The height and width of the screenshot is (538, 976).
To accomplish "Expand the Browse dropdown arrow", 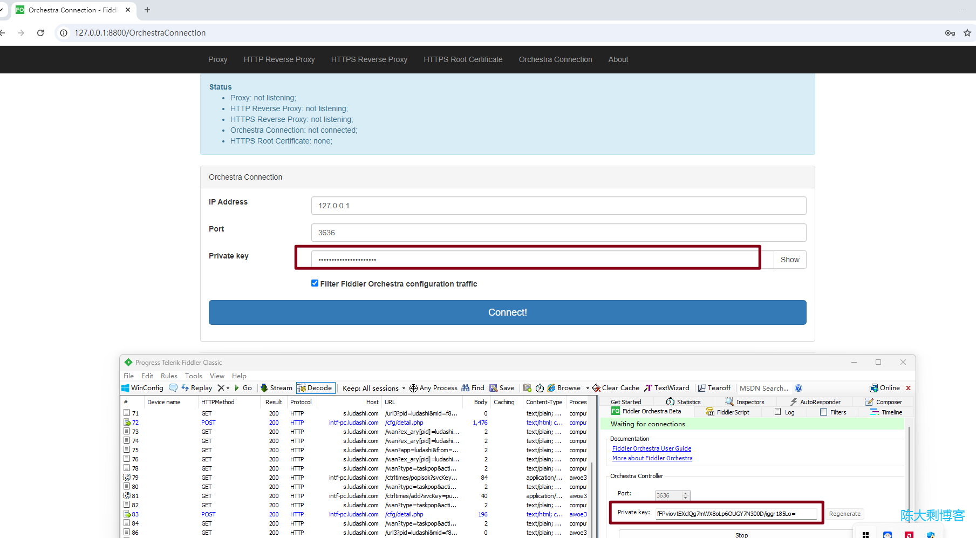I will [x=588, y=389].
